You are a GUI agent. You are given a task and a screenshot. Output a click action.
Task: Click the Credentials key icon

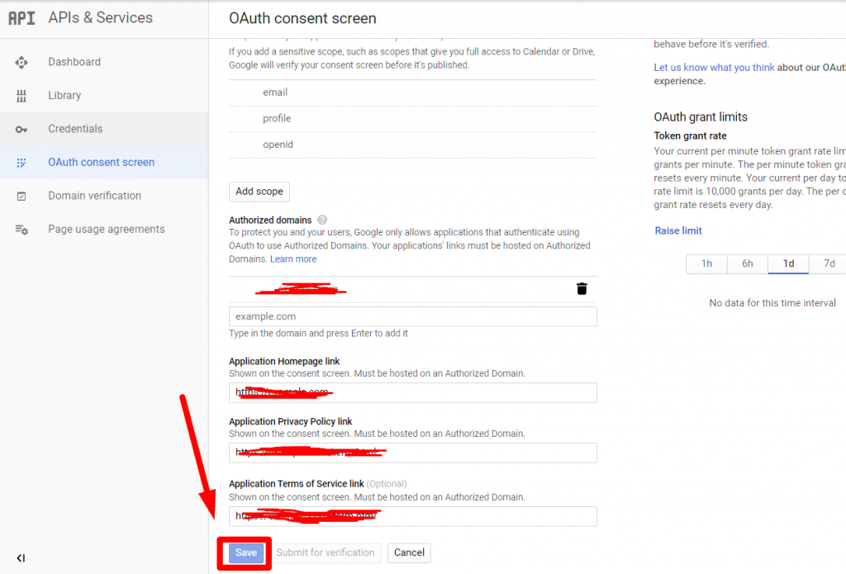pyautogui.click(x=21, y=130)
